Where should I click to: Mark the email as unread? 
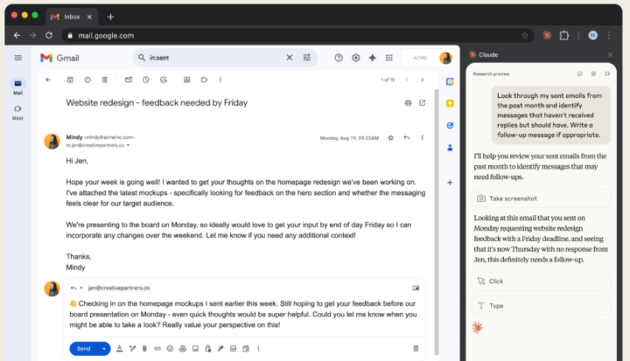(x=128, y=80)
